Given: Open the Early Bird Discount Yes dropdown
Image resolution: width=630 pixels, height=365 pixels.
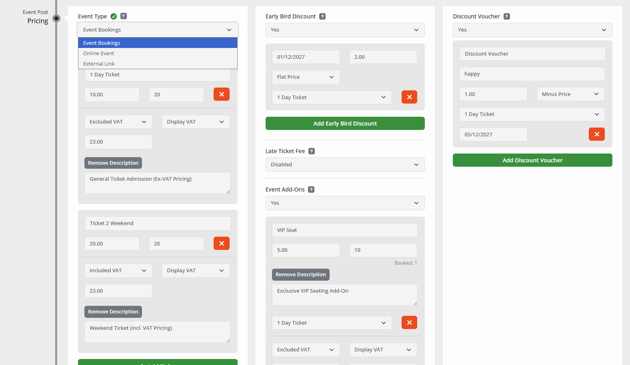Looking at the screenshot, I should pyautogui.click(x=345, y=30).
